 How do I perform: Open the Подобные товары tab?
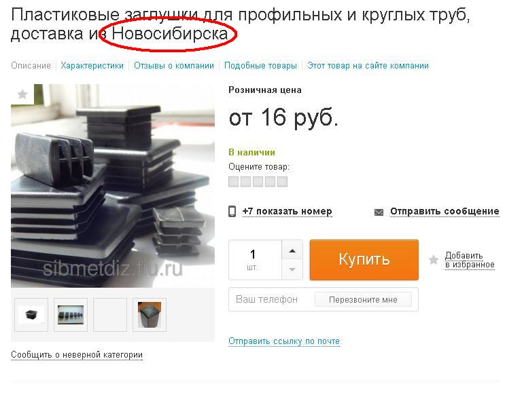(x=260, y=66)
